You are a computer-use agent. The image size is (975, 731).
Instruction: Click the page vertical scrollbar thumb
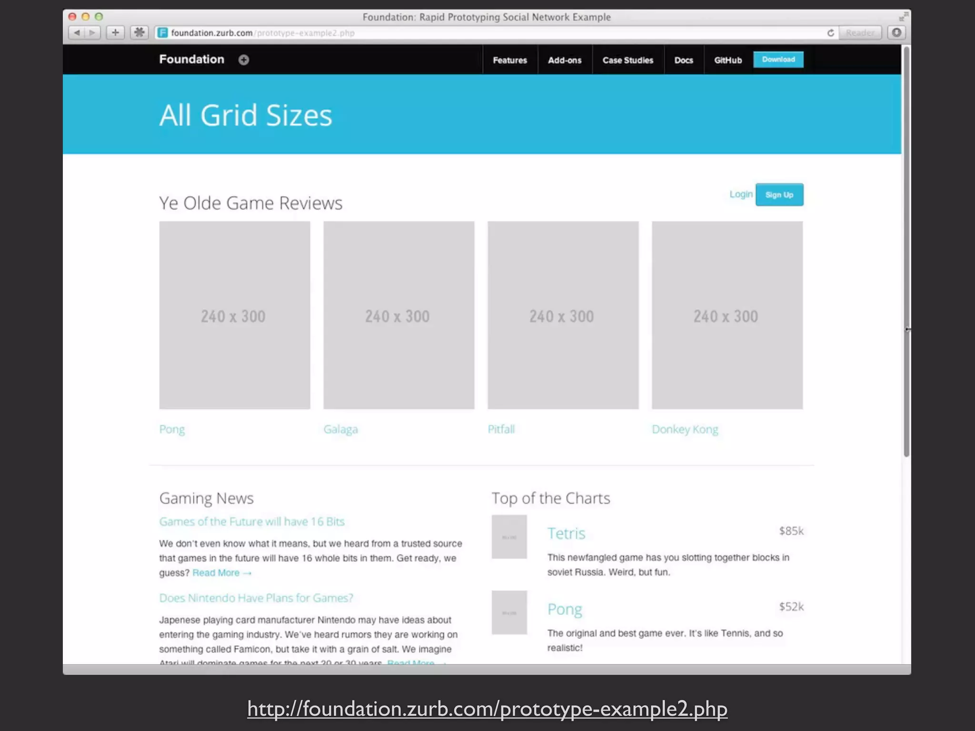coord(906,251)
